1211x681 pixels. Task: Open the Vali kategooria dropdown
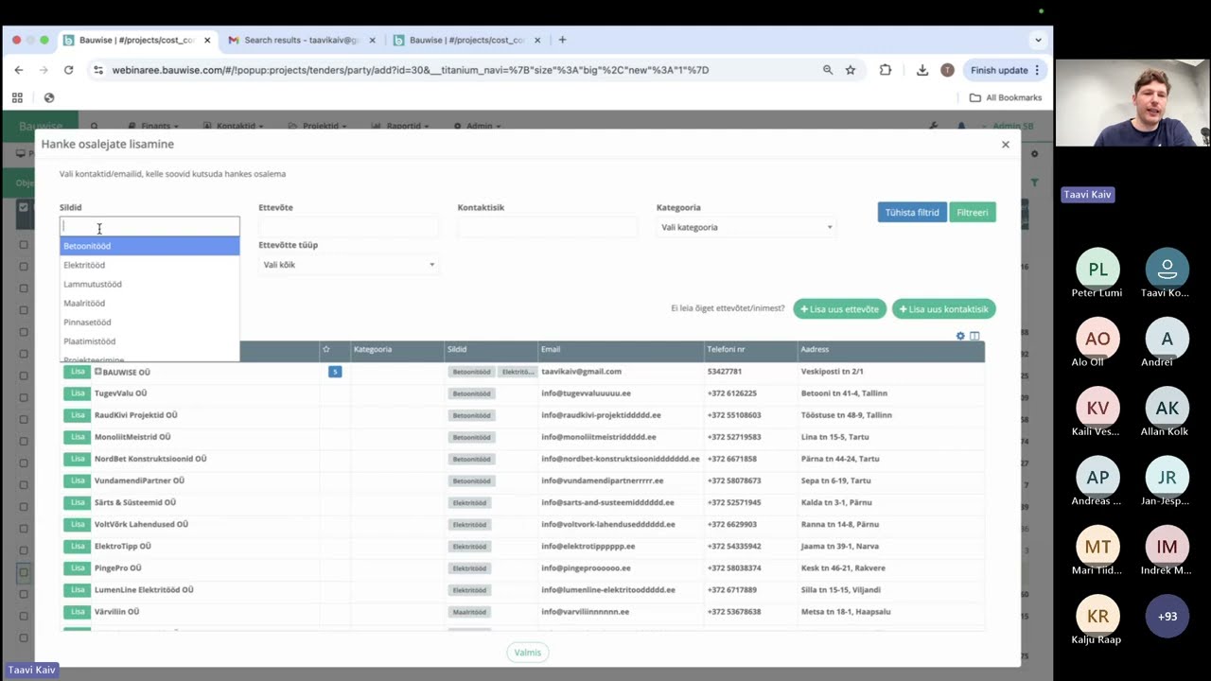pos(746,227)
